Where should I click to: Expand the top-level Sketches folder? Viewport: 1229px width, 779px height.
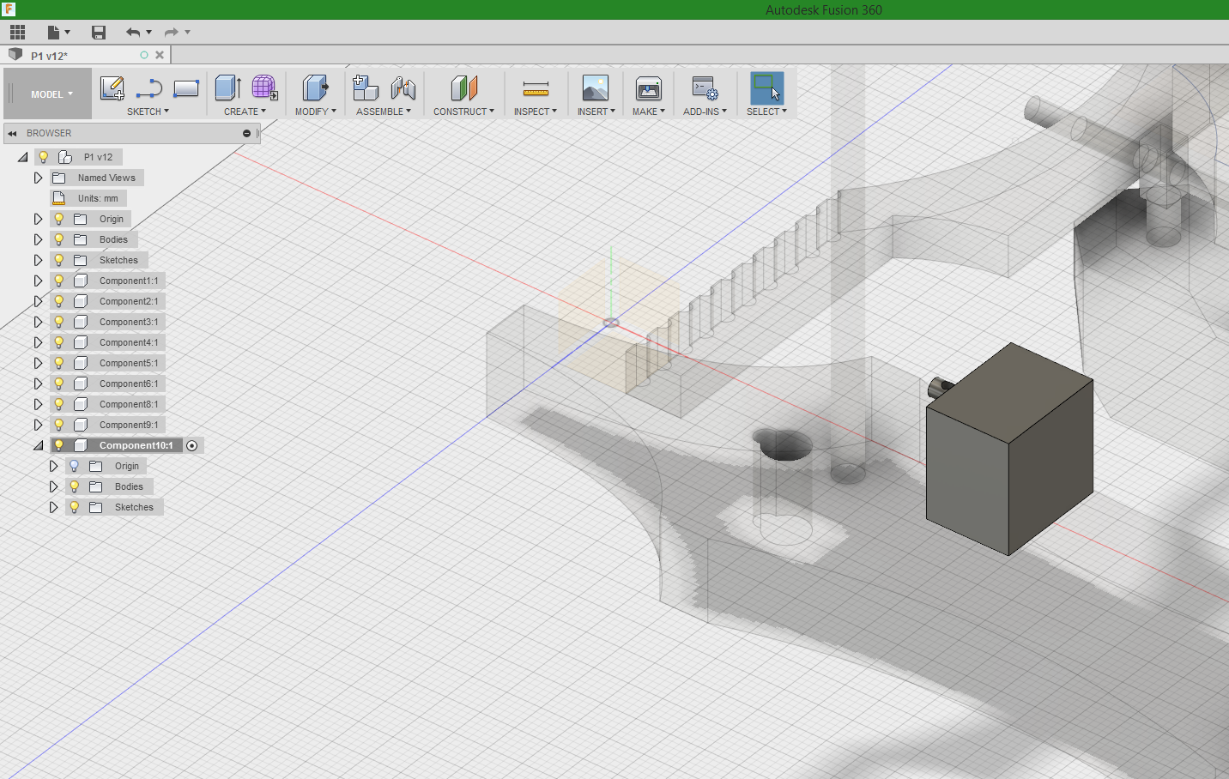coord(38,260)
